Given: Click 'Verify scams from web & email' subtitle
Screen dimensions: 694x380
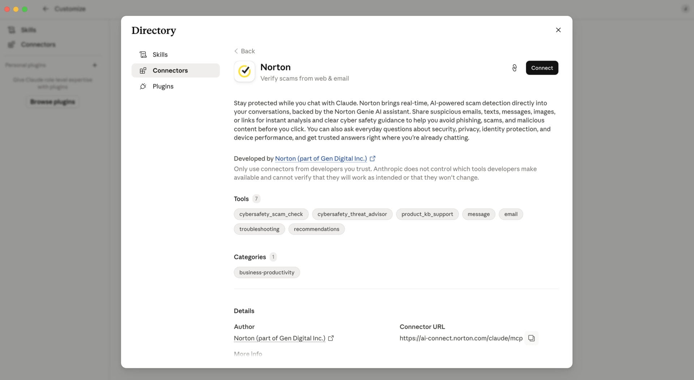Looking at the screenshot, I should click(x=304, y=78).
